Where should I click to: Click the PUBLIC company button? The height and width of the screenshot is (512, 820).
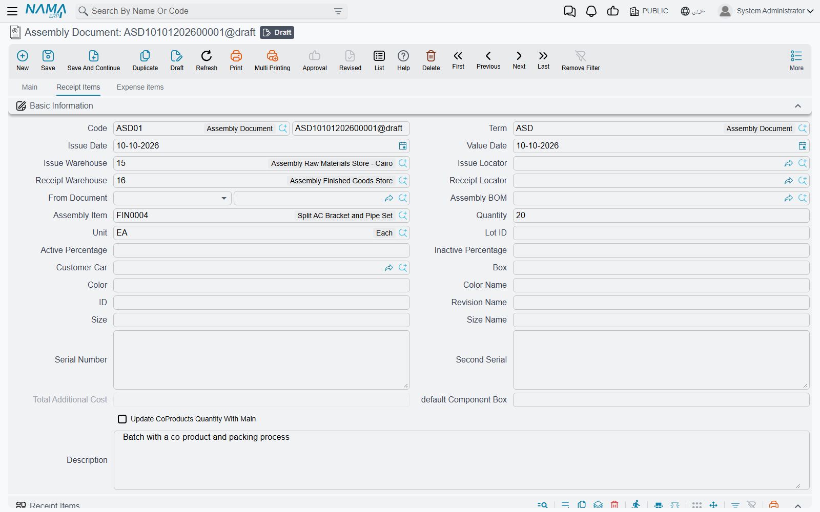649,11
